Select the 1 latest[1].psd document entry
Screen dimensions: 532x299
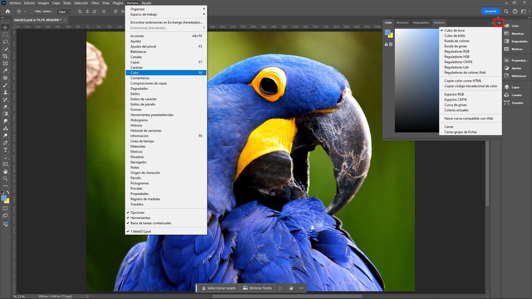[166, 231]
